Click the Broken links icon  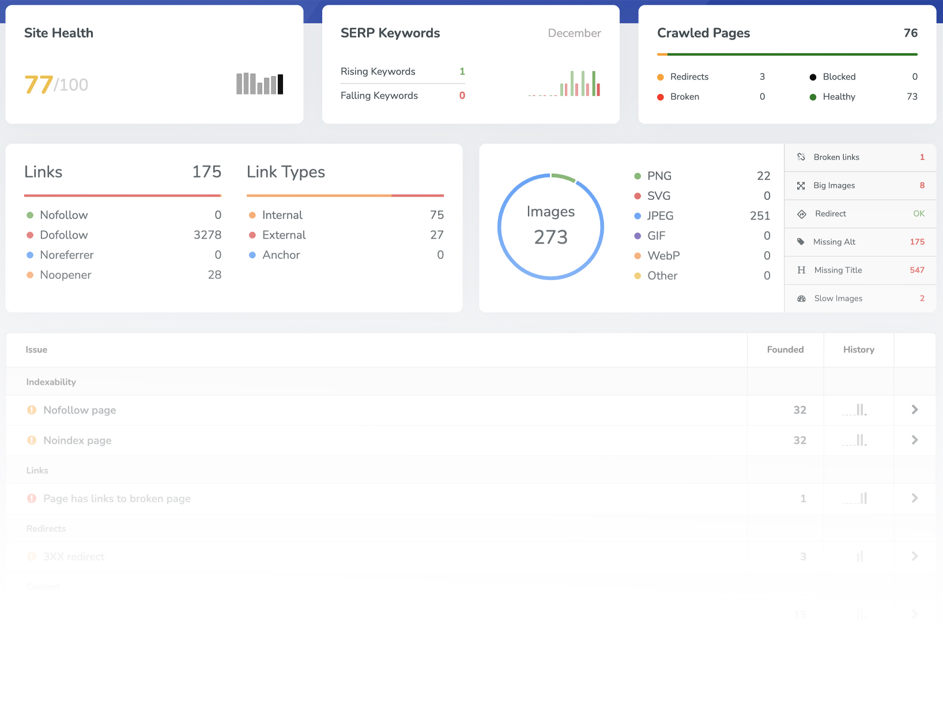tap(801, 157)
